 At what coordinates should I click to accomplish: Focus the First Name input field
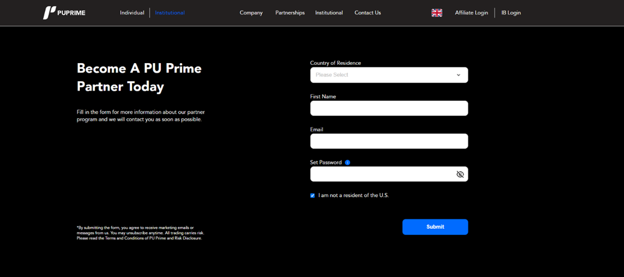(x=389, y=108)
